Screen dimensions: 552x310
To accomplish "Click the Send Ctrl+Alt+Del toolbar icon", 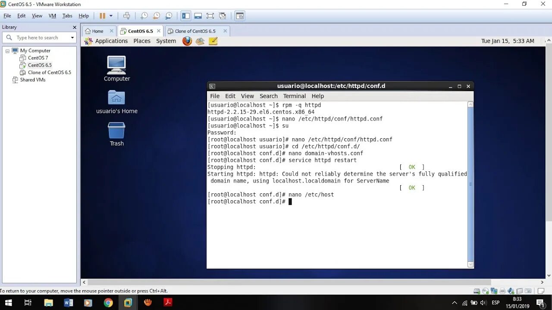I will click(126, 16).
